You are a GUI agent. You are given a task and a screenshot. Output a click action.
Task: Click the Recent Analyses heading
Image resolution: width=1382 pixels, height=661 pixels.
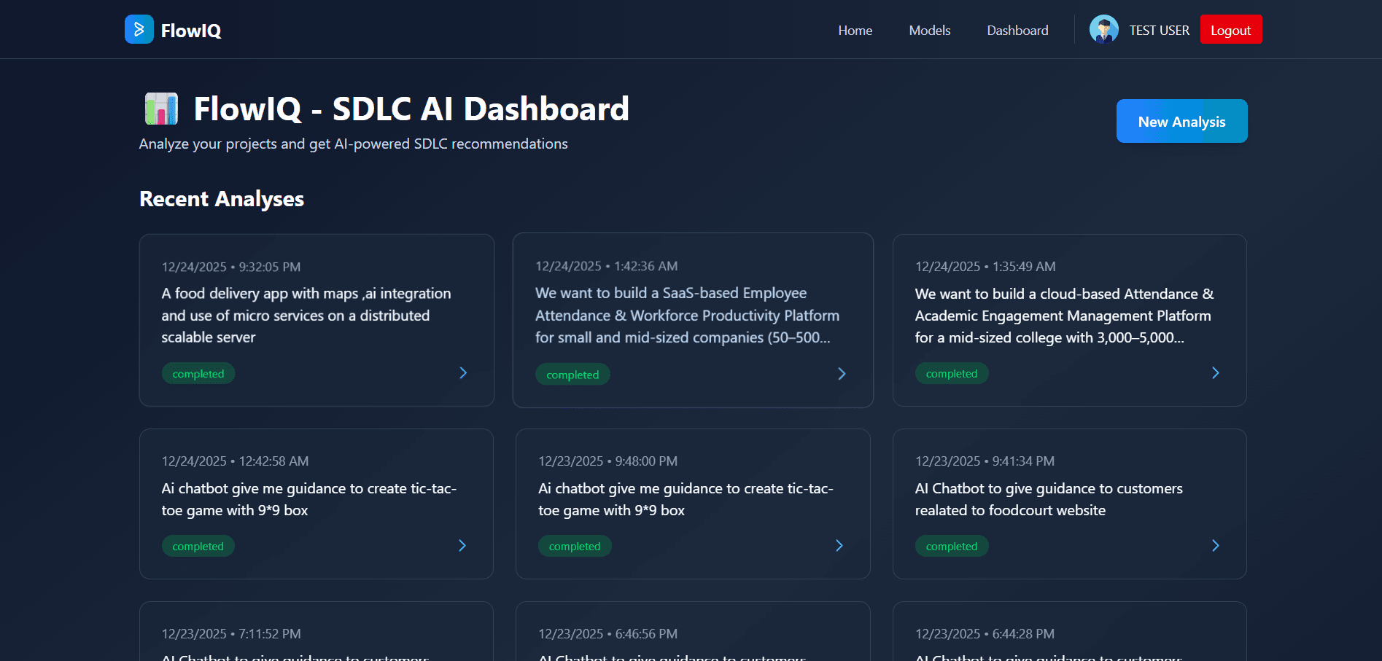coord(222,199)
